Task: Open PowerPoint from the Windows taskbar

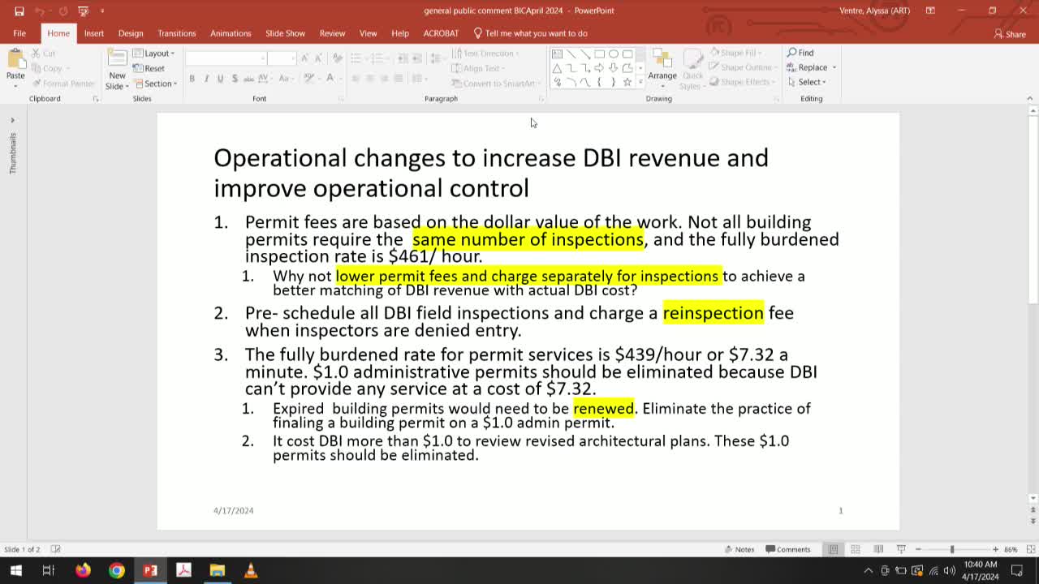Action: coord(149,570)
